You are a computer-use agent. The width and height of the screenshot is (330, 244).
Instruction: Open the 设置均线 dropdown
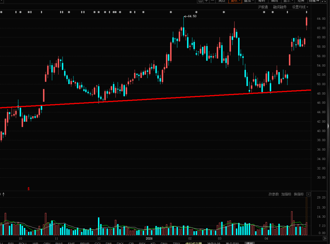(300, 7)
